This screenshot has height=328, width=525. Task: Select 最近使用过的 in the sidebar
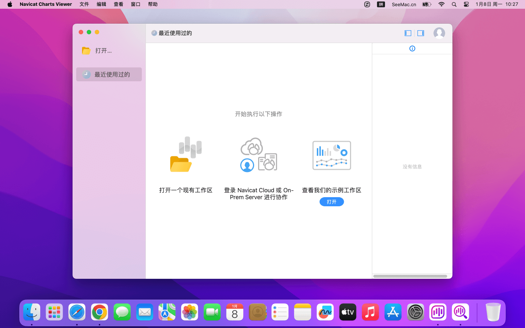109,74
